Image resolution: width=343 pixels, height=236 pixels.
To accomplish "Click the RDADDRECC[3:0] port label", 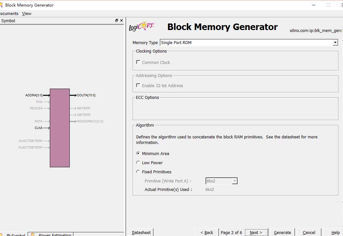I will (90, 121).
